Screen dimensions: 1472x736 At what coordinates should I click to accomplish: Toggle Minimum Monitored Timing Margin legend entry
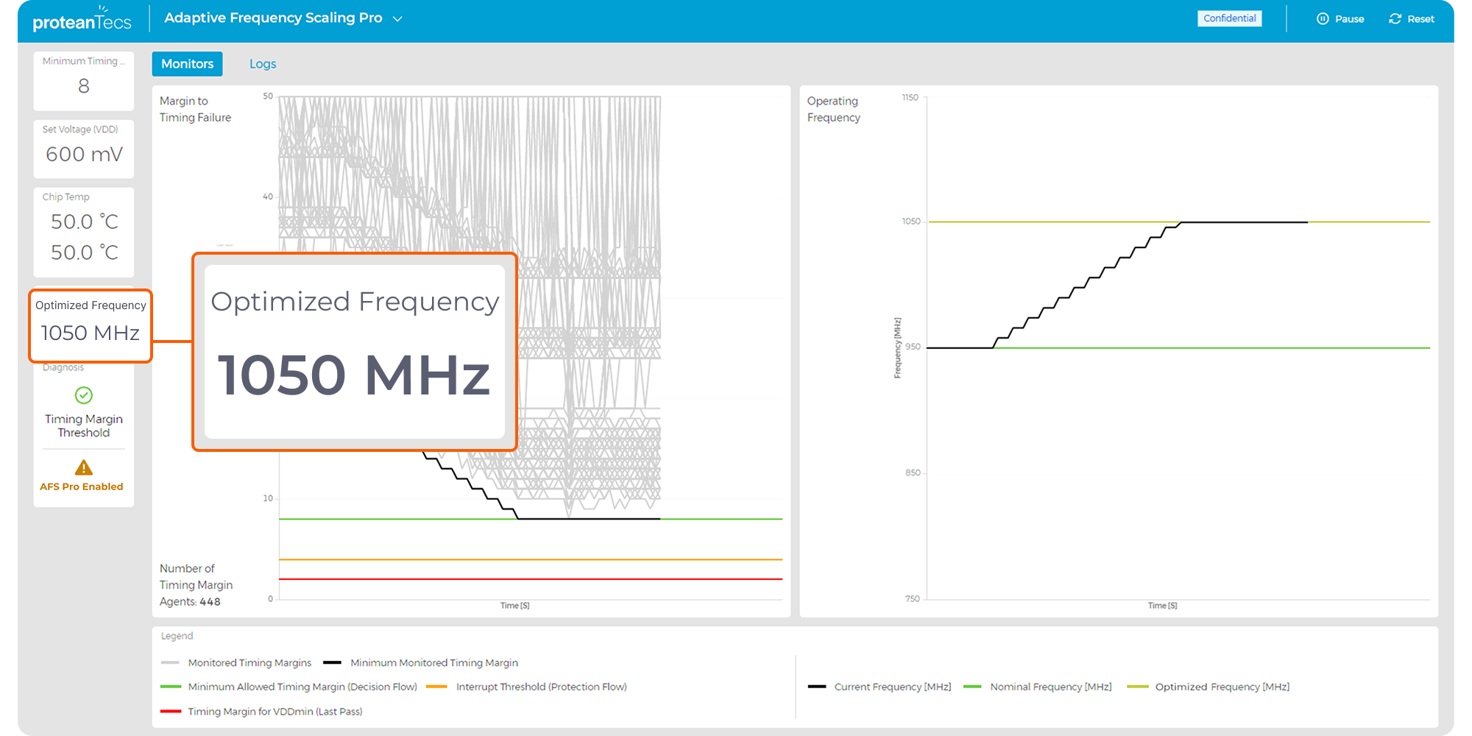click(x=434, y=662)
